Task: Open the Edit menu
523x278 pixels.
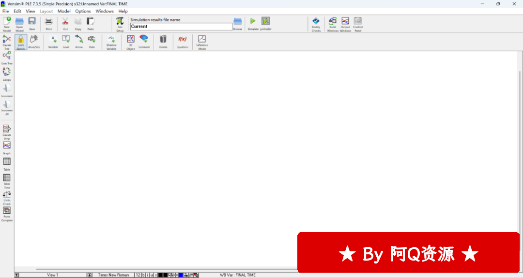Action: click(17, 11)
